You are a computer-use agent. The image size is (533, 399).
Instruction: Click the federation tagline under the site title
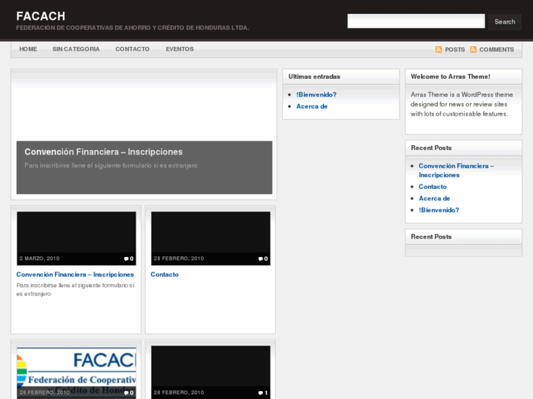(x=133, y=28)
